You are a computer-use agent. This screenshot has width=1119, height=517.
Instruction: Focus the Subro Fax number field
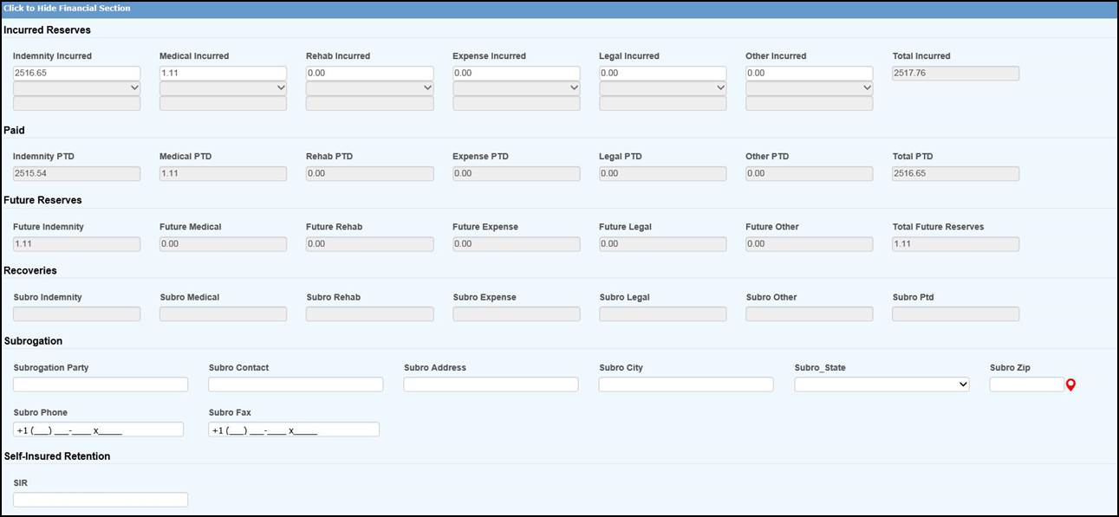pos(294,430)
